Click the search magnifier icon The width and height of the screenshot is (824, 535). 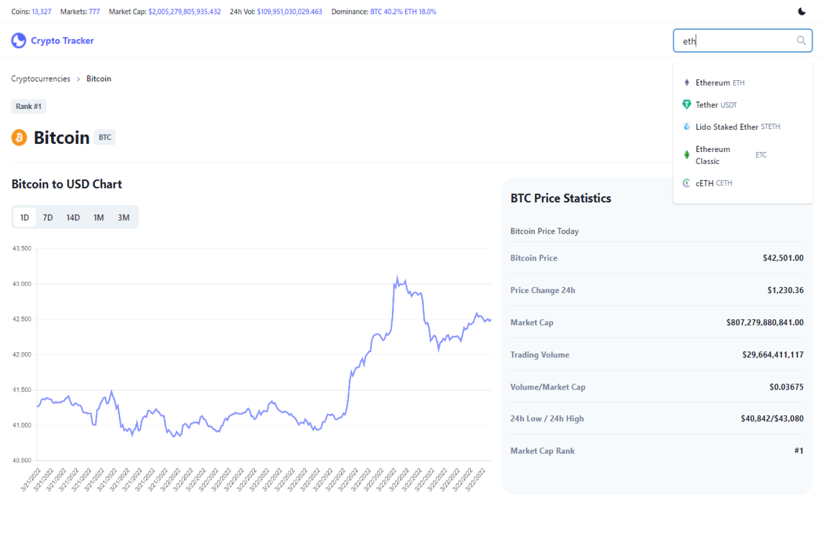801,41
